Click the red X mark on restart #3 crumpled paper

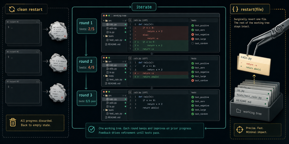62,97
